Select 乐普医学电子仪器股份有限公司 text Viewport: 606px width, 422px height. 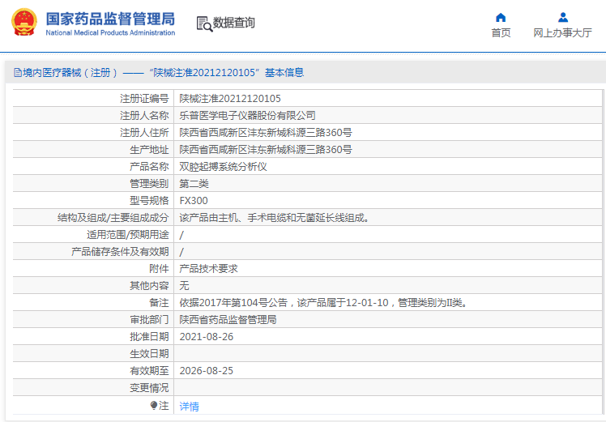click(x=247, y=116)
